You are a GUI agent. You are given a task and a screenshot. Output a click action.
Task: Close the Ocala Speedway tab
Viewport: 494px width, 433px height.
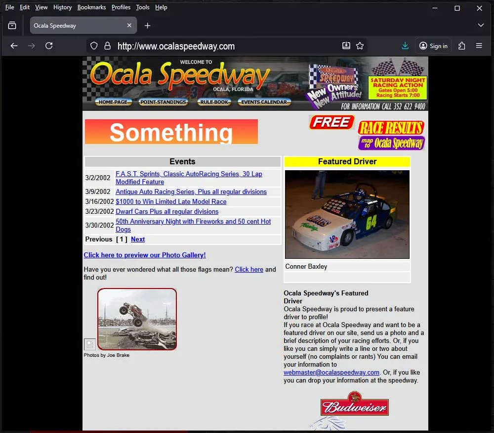[x=129, y=26]
